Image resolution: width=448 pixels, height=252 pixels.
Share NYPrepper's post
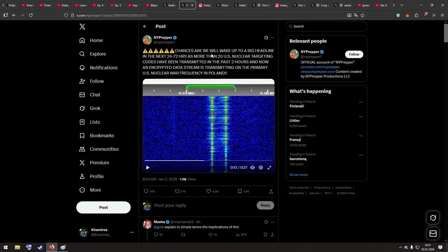(271, 191)
